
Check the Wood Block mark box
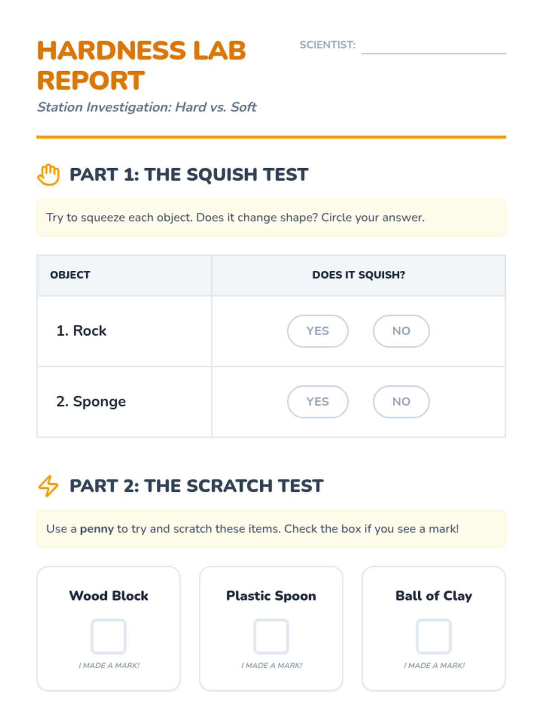[108, 636]
